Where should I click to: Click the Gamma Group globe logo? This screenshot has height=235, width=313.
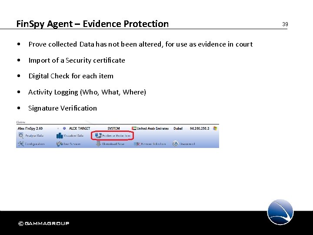(x=280, y=212)
